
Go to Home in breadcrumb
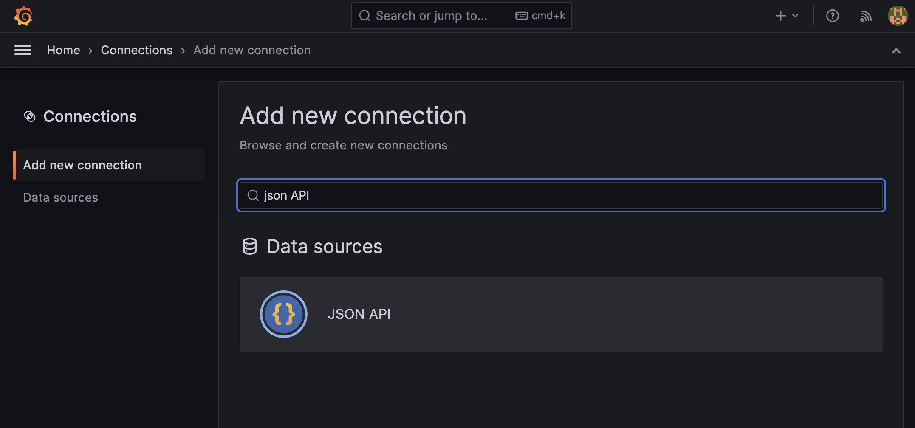click(x=63, y=50)
